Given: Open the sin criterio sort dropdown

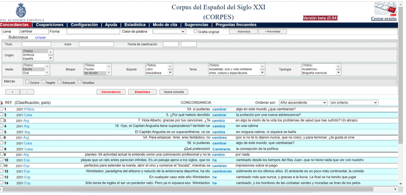Looking at the screenshot, I should [x=354, y=103].
